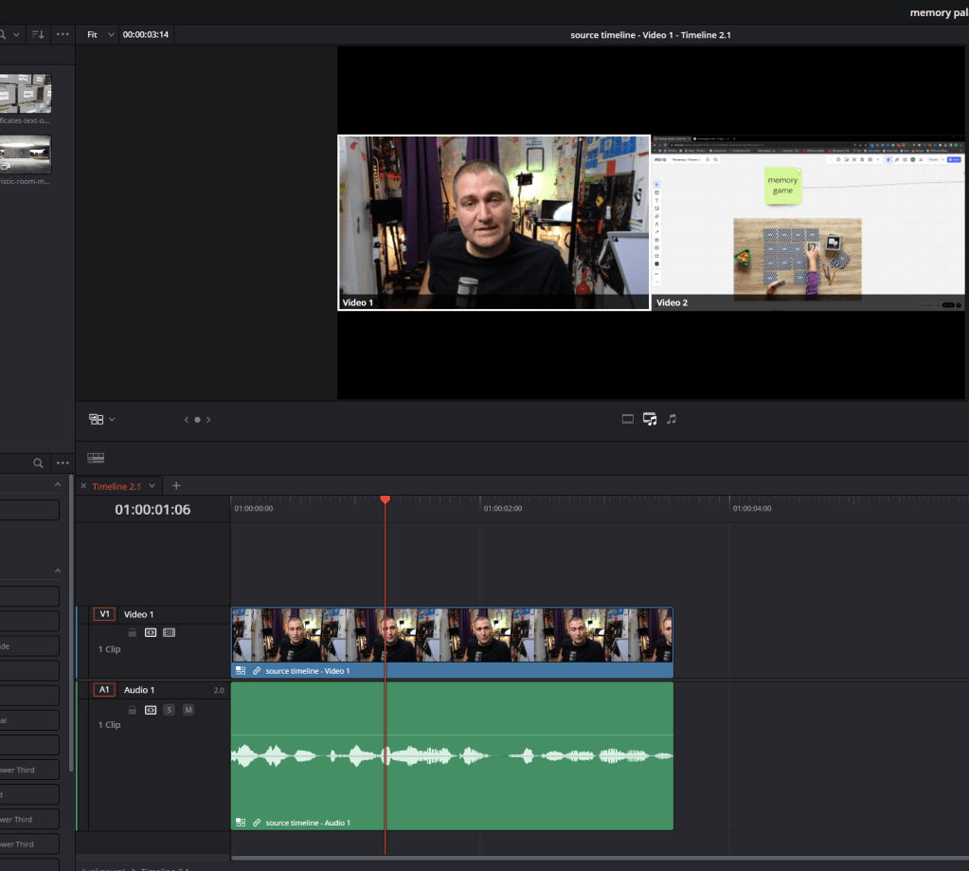This screenshot has height=871, width=969.
Task: Click the linked clip icon on audio clip
Action: tap(257, 823)
